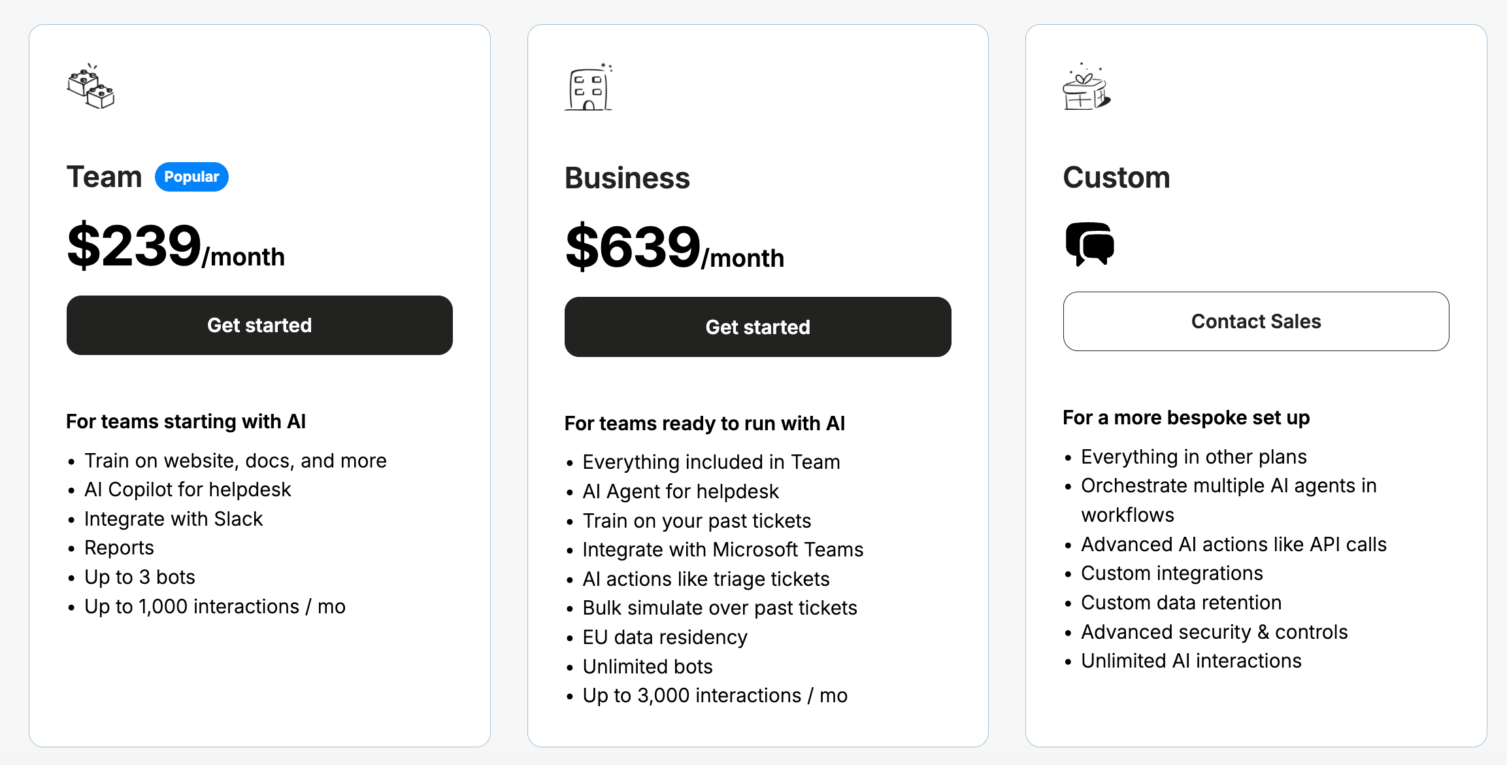Image resolution: width=1507 pixels, height=765 pixels.
Task: Open Contact Sales for the Custom plan
Action: coord(1256,321)
